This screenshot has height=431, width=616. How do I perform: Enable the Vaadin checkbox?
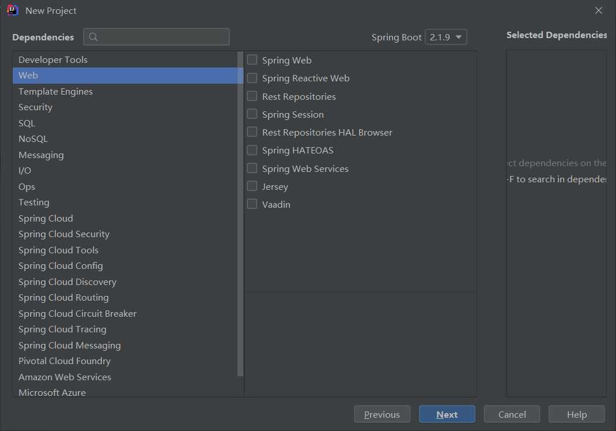[252, 204]
